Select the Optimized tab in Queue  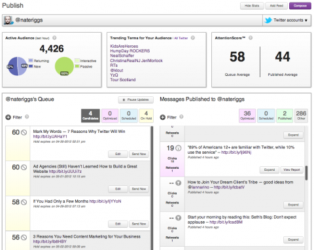(110, 116)
